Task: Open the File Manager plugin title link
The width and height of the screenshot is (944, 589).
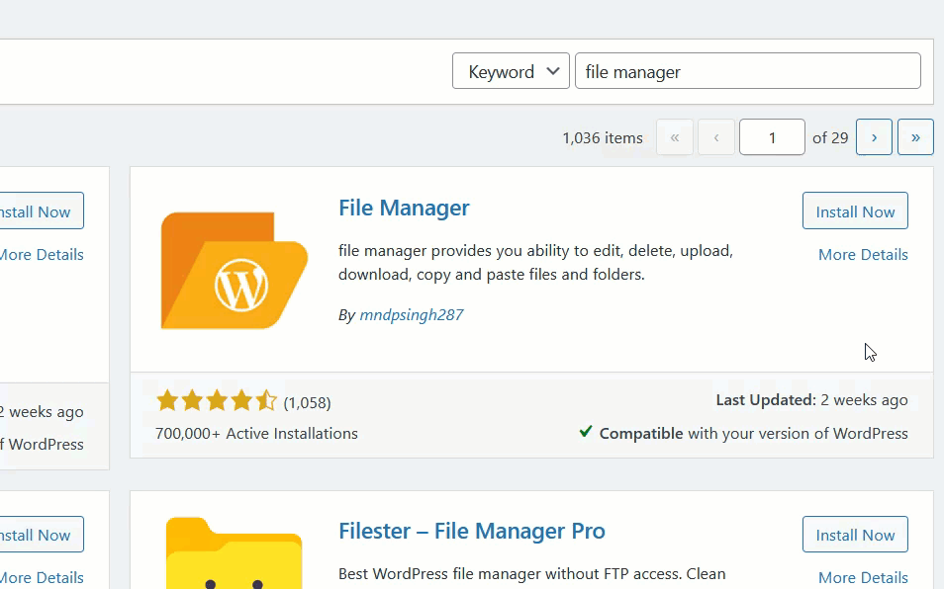Action: 404,208
